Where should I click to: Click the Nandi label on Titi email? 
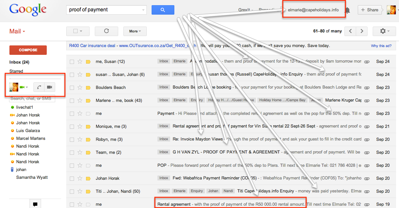[228, 191]
